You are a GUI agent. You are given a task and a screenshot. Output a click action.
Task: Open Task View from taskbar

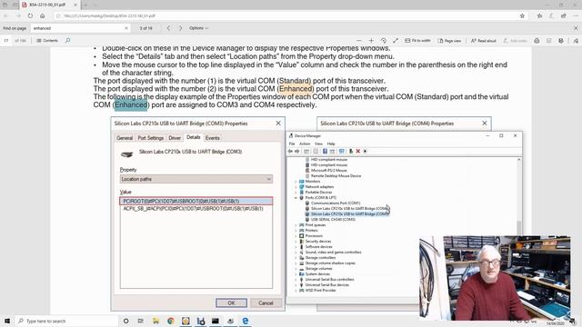click(x=140, y=321)
